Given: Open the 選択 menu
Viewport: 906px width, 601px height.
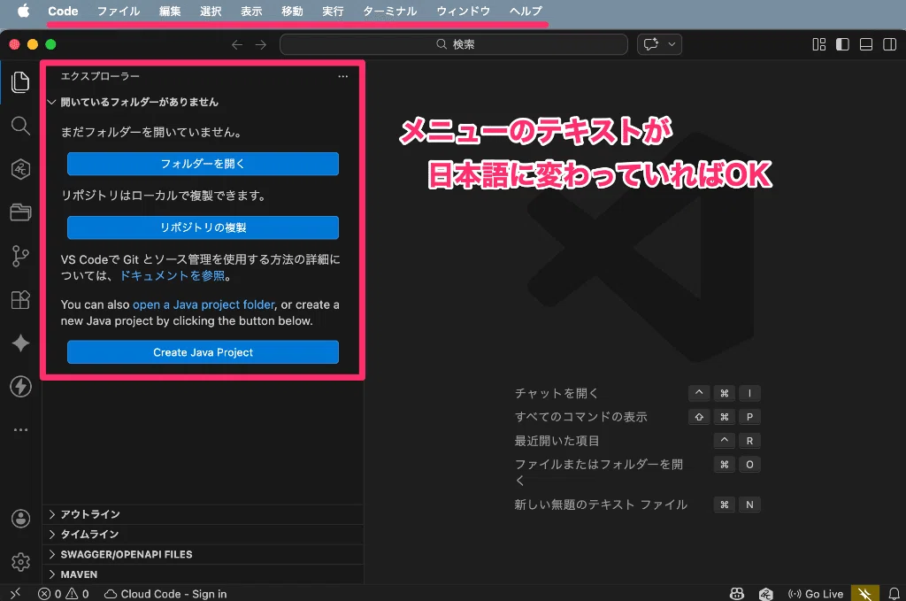Looking at the screenshot, I should [x=211, y=11].
